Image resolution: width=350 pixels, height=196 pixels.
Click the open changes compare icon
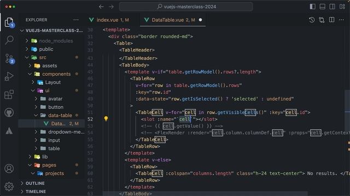pos(322,20)
